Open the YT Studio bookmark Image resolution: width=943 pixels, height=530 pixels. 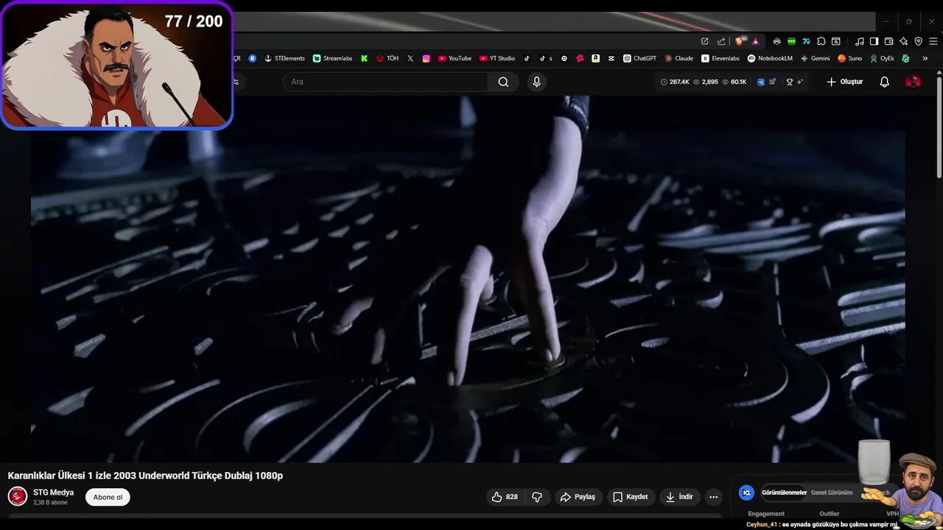(497, 58)
